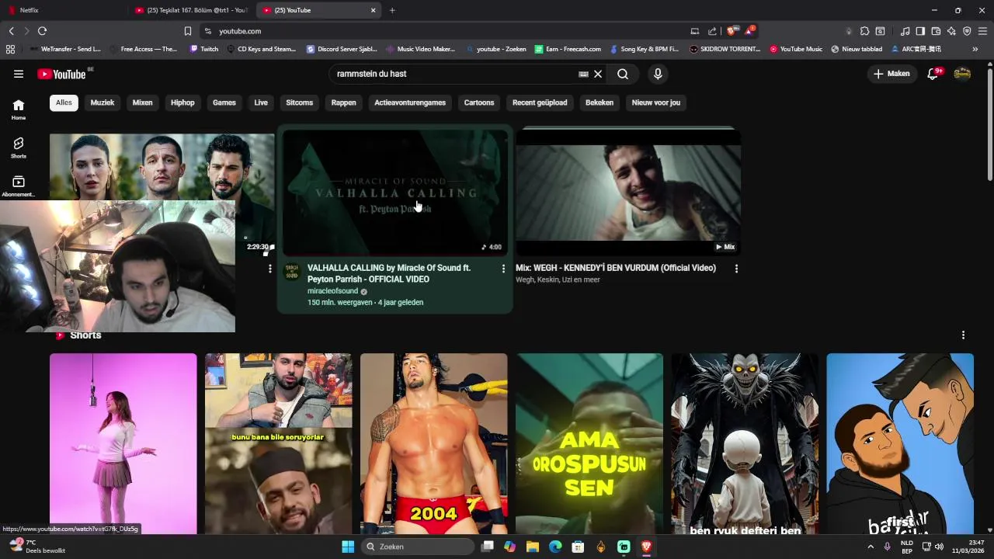The image size is (994, 559).
Task: Play the Valhalla Calling video thumbnail
Action: coord(395,193)
